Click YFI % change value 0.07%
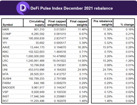The image size is (137, 105). (x=130, y=43)
